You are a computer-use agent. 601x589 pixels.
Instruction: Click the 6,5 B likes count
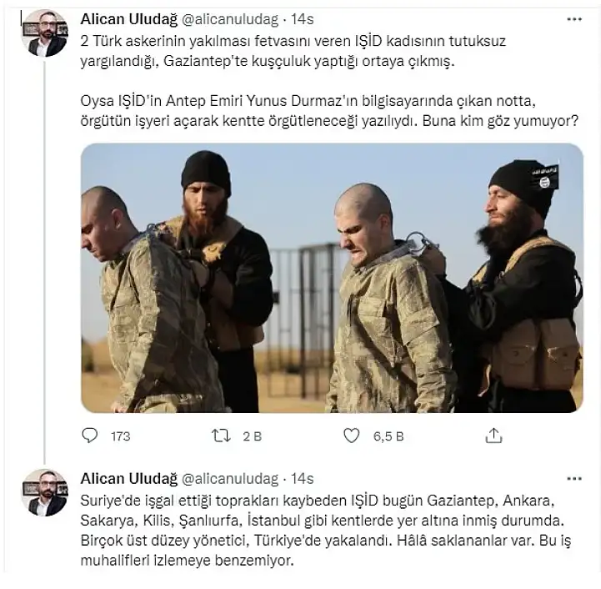388,436
